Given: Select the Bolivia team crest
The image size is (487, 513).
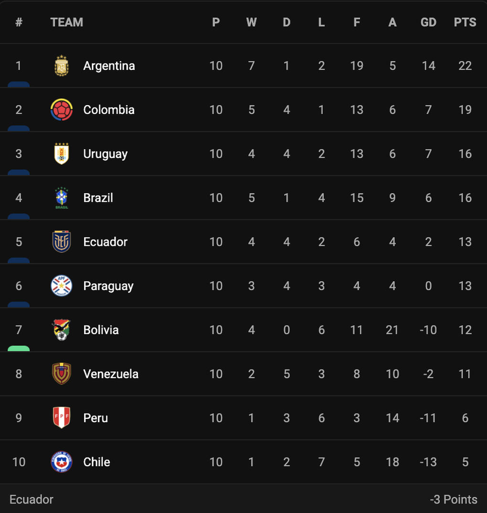Looking at the screenshot, I should tap(62, 330).
